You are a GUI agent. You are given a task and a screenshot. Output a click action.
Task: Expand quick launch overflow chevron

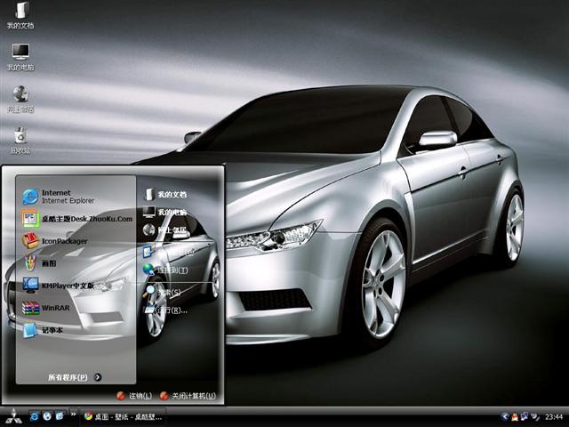point(73,414)
